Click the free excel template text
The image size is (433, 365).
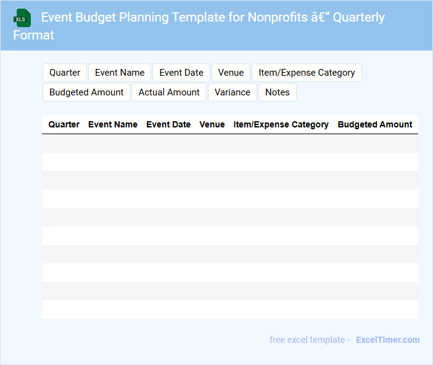309,340
